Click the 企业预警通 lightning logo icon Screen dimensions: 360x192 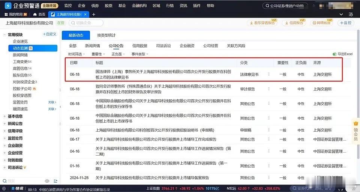pyautogui.click(x=8, y=5)
